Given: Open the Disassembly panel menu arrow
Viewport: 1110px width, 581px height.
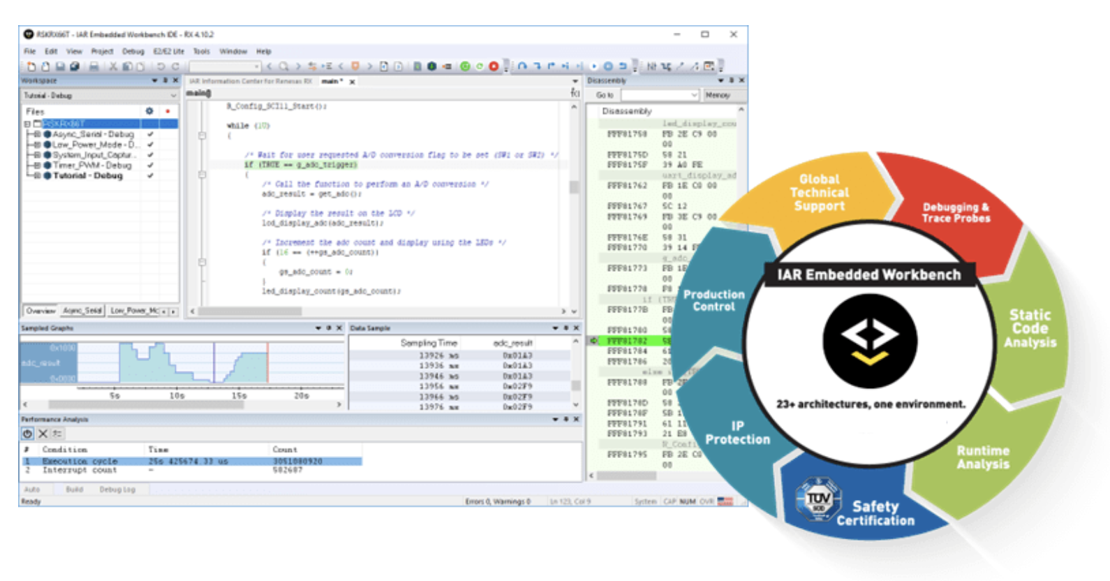Looking at the screenshot, I should (x=721, y=80).
